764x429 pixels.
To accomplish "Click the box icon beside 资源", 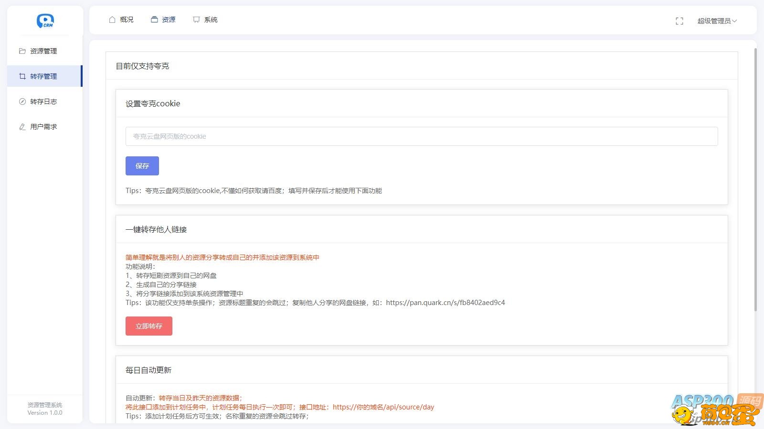I will tap(154, 20).
